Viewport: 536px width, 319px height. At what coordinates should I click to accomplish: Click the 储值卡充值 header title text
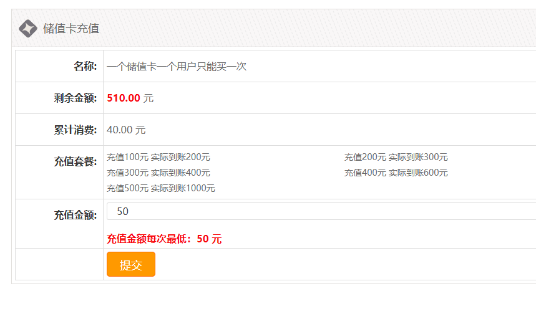click(x=71, y=29)
